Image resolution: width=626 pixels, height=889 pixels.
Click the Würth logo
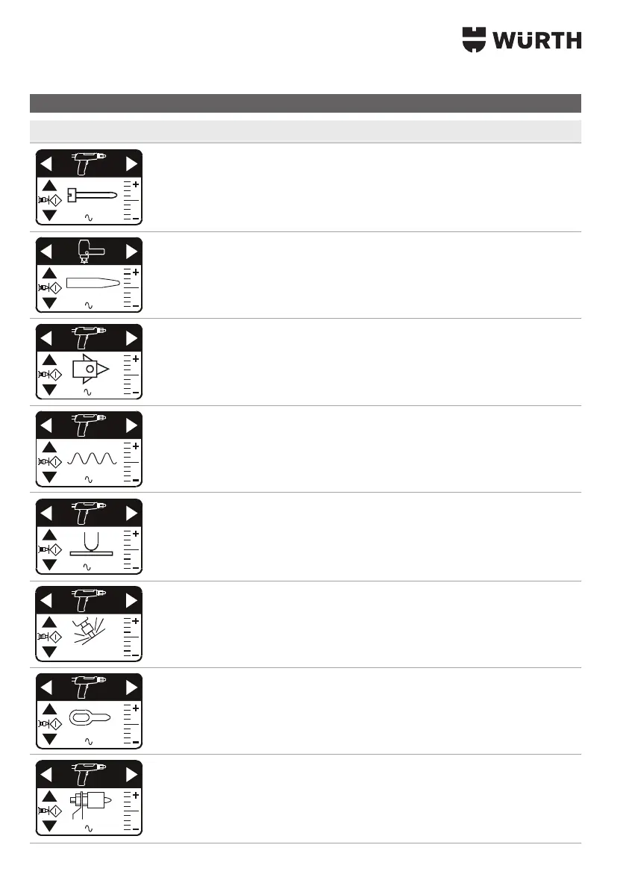tap(522, 40)
